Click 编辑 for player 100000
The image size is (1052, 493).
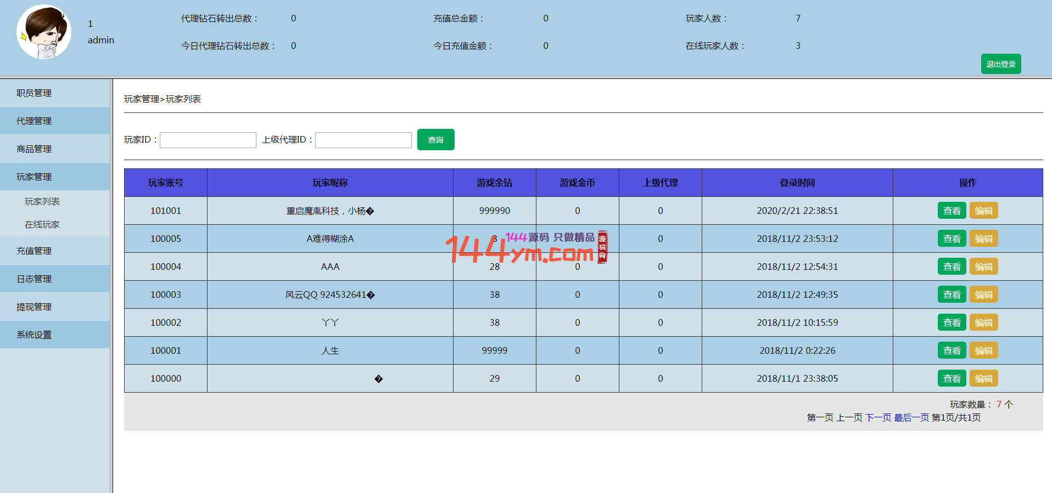983,379
